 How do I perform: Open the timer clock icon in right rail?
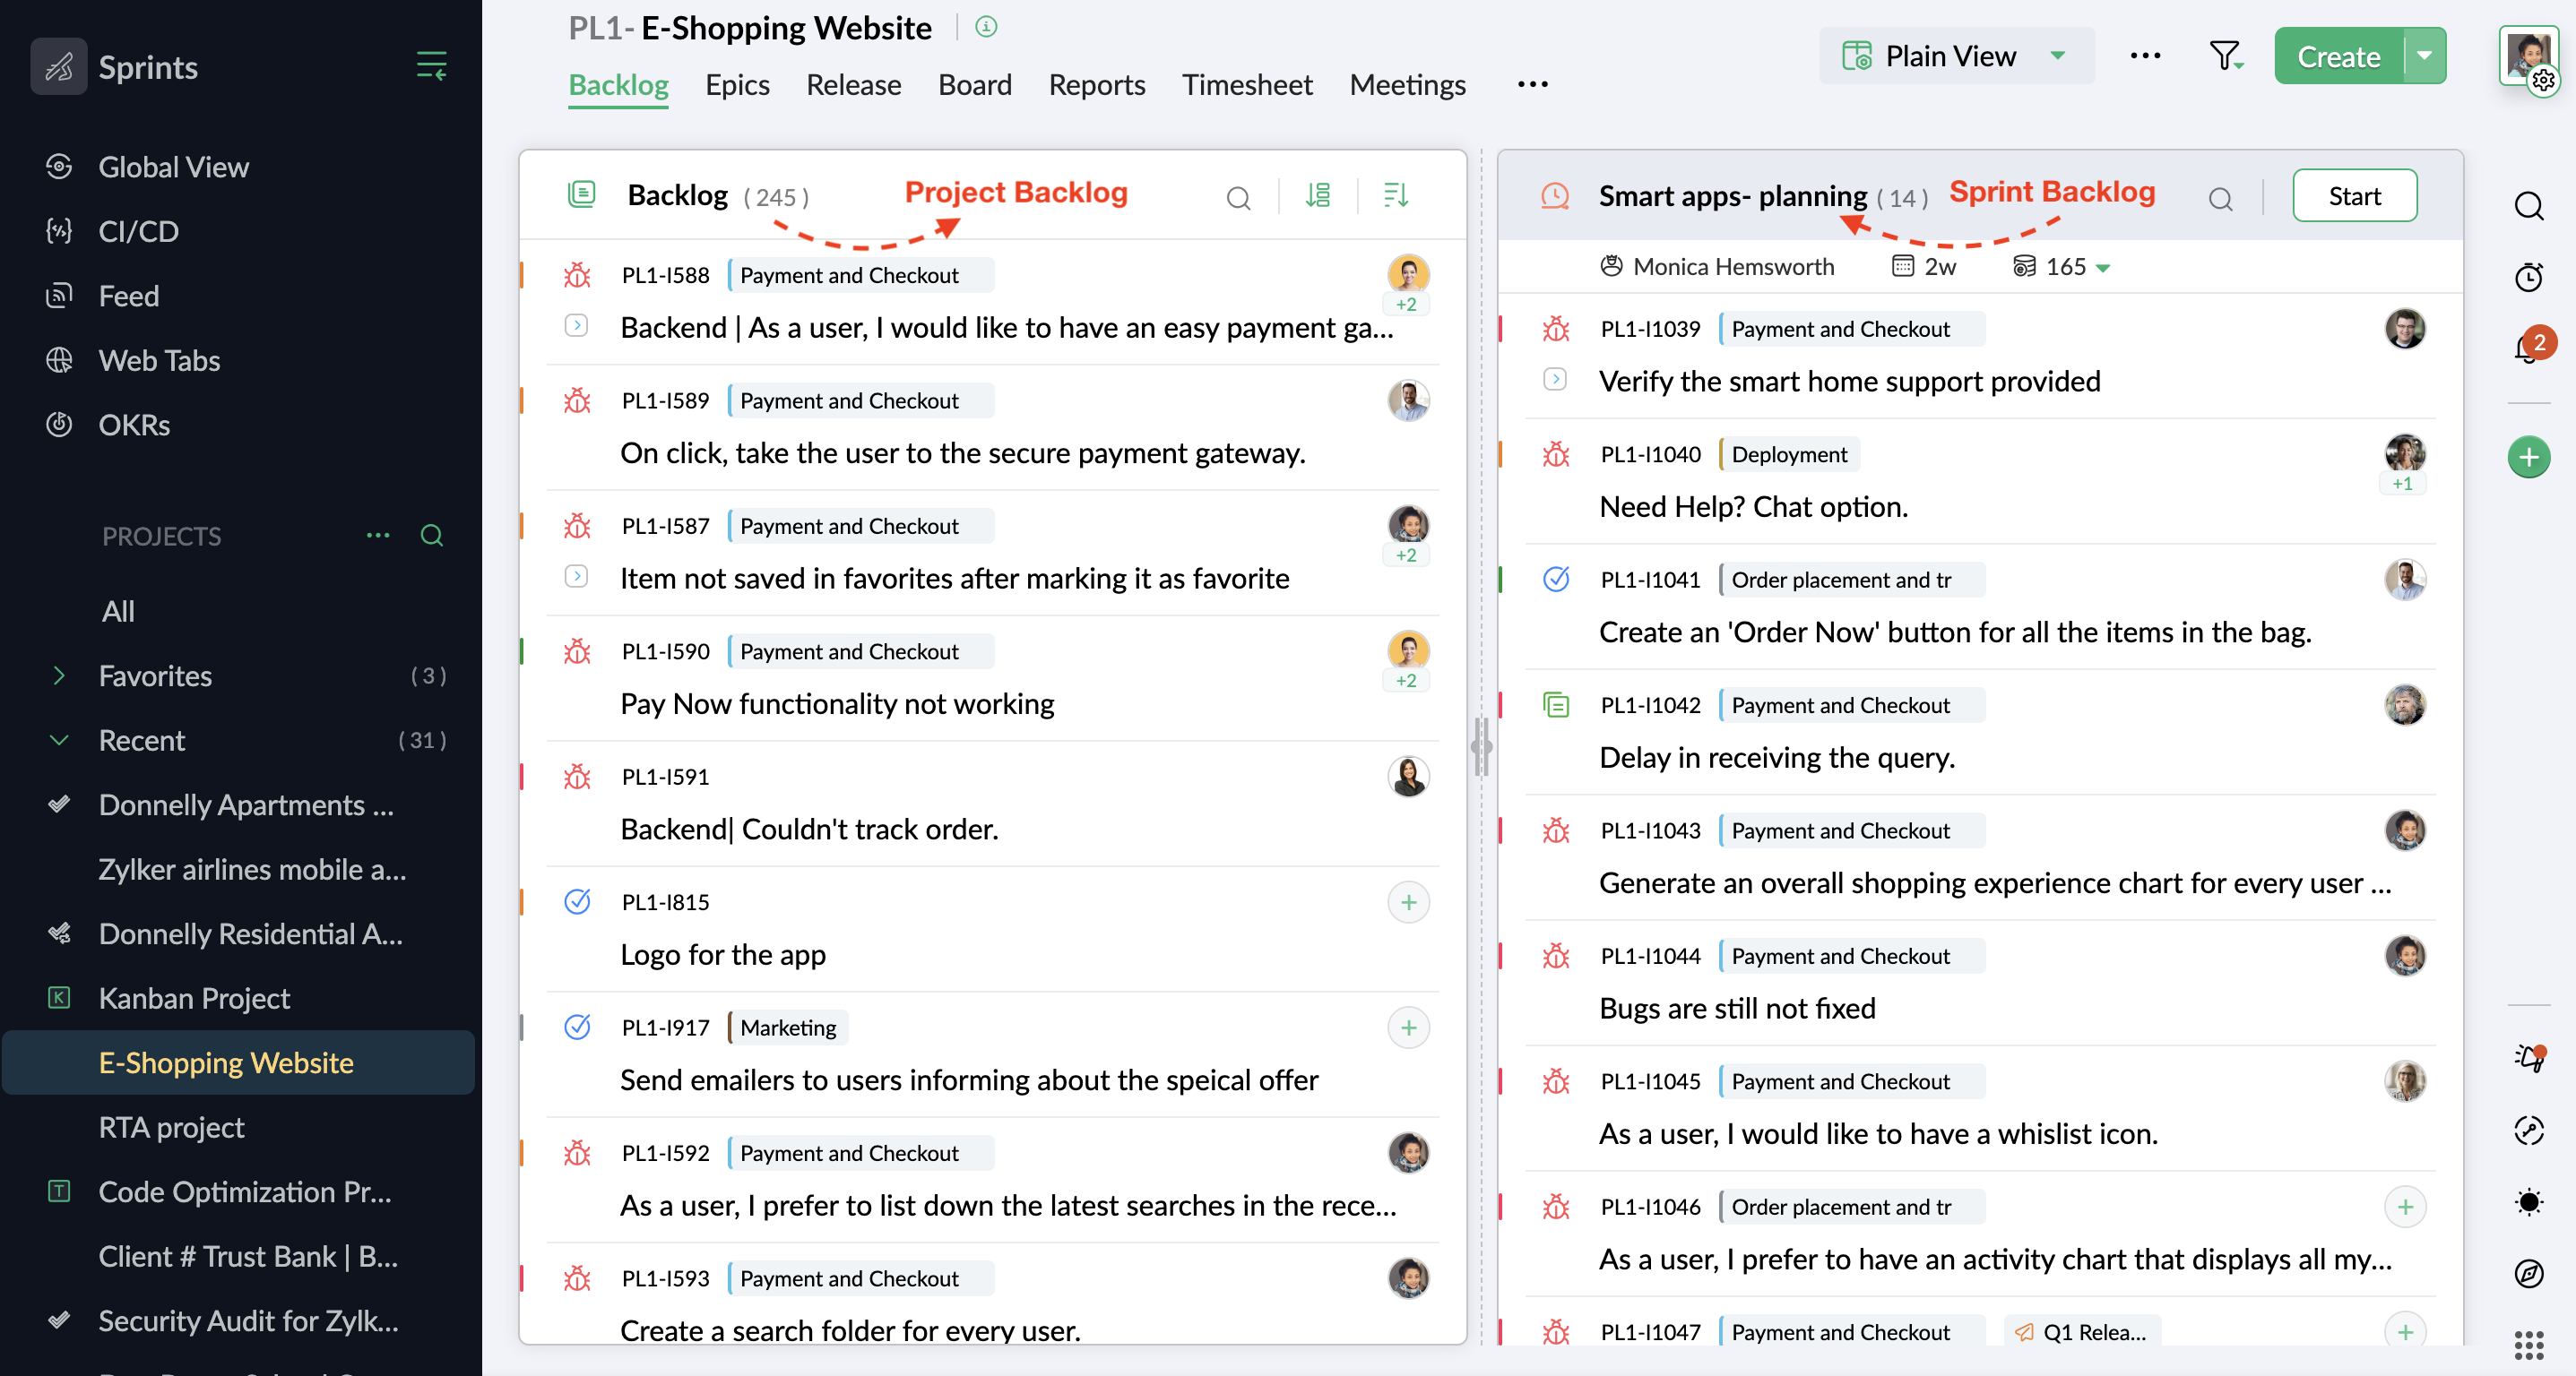pos(2528,277)
